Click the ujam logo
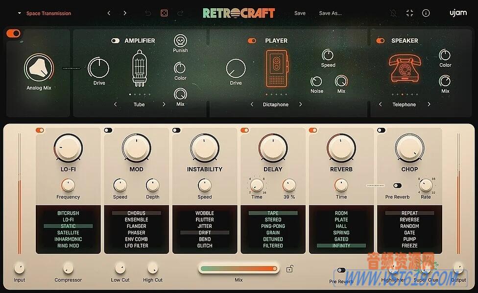This screenshot has height=293, width=478. click(458, 13)
